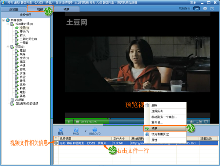Screen dimensions: 220x166
Task: Choose 选择所有 in the context menu
Action: click(165, 111)
